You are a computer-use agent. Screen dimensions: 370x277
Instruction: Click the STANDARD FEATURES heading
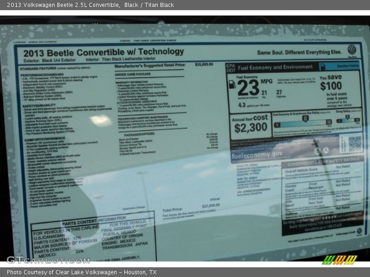coord(38,69)
